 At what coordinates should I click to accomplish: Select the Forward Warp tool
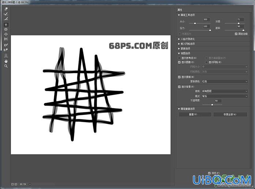(6, 9)
